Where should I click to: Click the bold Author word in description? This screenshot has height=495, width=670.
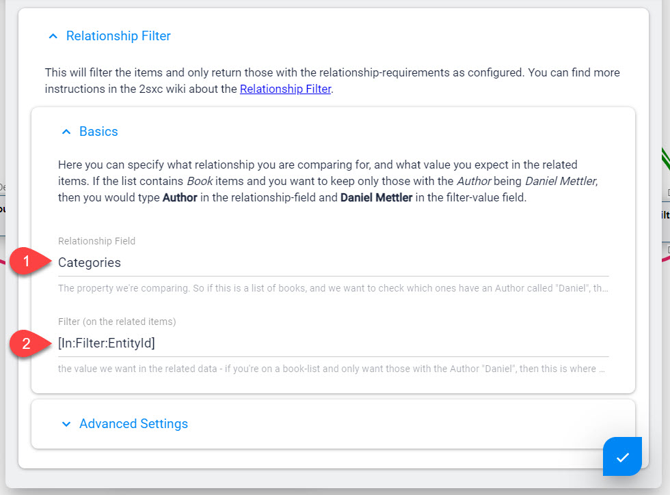[180, 197]
